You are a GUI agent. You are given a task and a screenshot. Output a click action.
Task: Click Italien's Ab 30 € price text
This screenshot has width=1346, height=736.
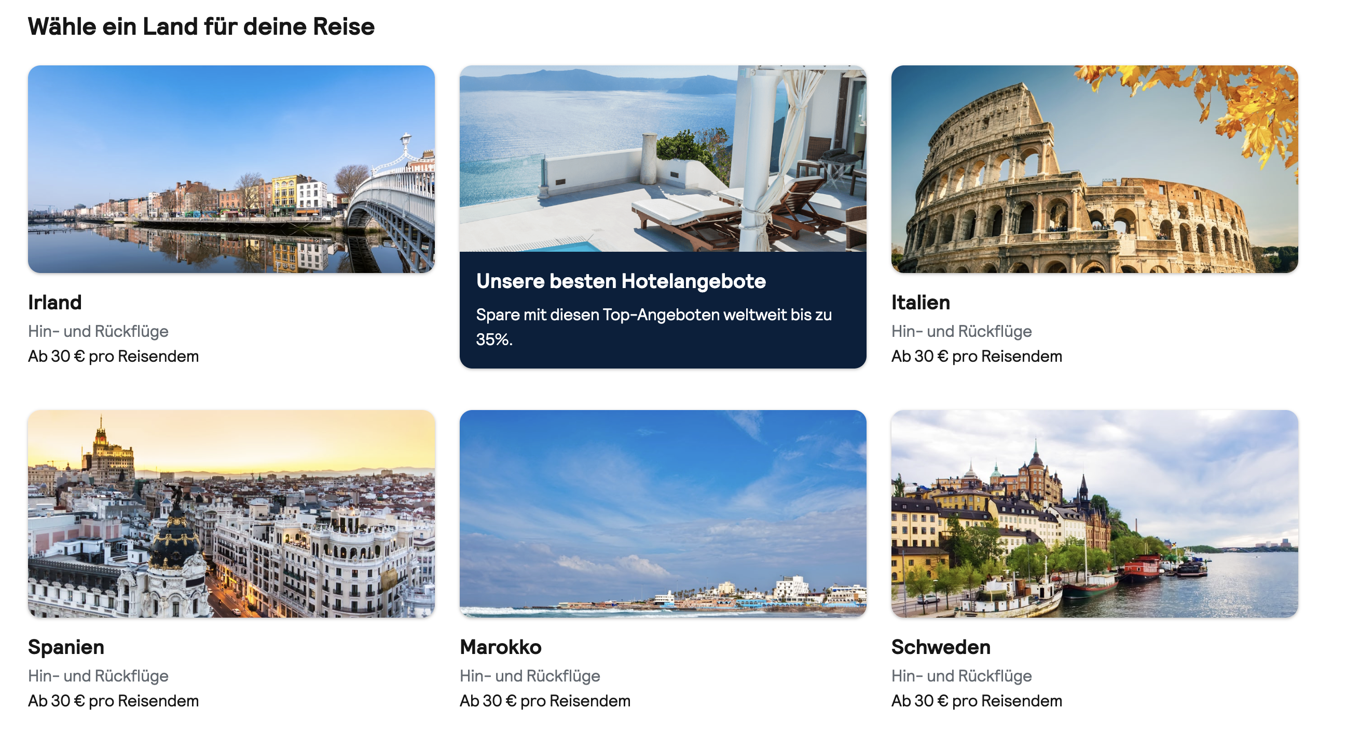click(977, 357)
